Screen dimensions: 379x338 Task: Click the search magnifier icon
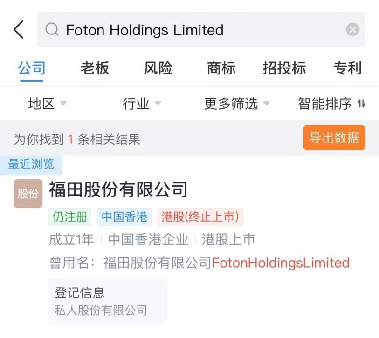pyautogui.click(x=52, y=30)
